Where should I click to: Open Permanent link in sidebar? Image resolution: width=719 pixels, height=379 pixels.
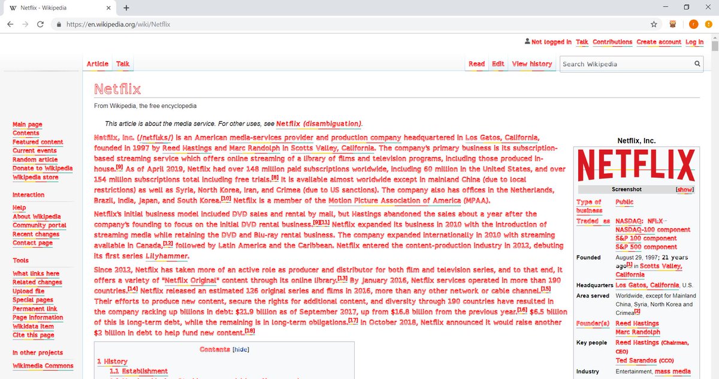[35, 309]
